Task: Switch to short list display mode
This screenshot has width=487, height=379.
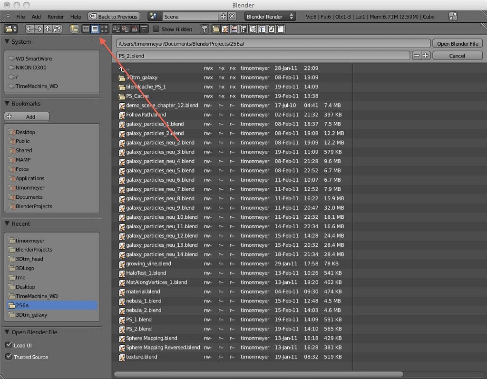Action: [86, 29]
